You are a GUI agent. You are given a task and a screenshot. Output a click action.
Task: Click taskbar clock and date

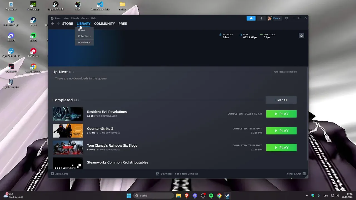pyautogui.click(x=348, y=196)
